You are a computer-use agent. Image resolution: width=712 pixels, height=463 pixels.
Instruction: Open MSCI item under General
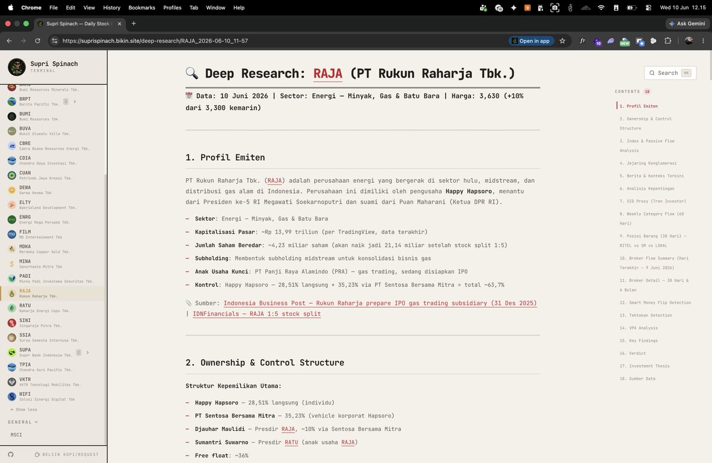16,435
